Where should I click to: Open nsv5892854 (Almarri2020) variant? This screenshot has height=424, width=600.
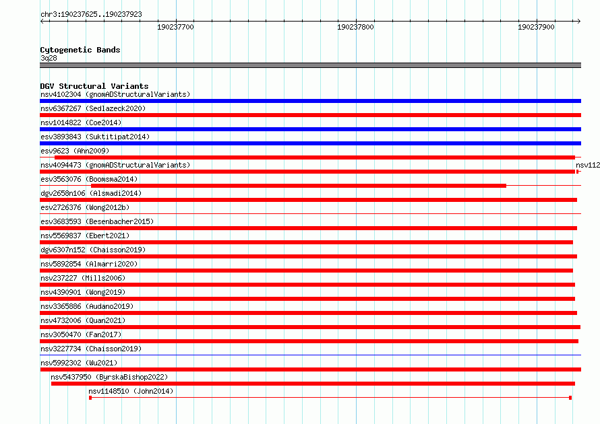click(x=89, y=264)
